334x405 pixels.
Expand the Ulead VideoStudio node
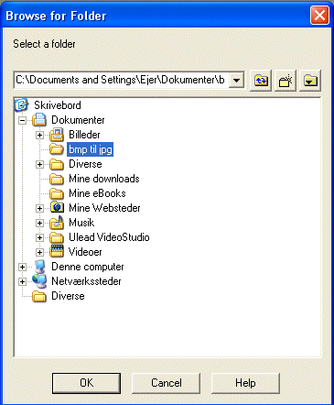39,237
